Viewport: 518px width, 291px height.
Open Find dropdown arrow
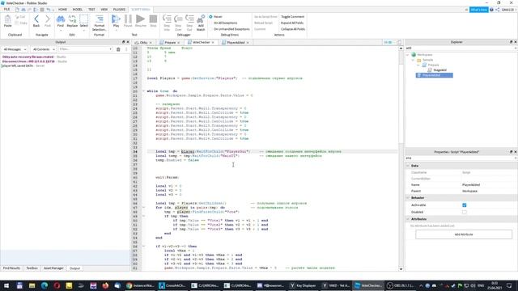coord(61,31)
